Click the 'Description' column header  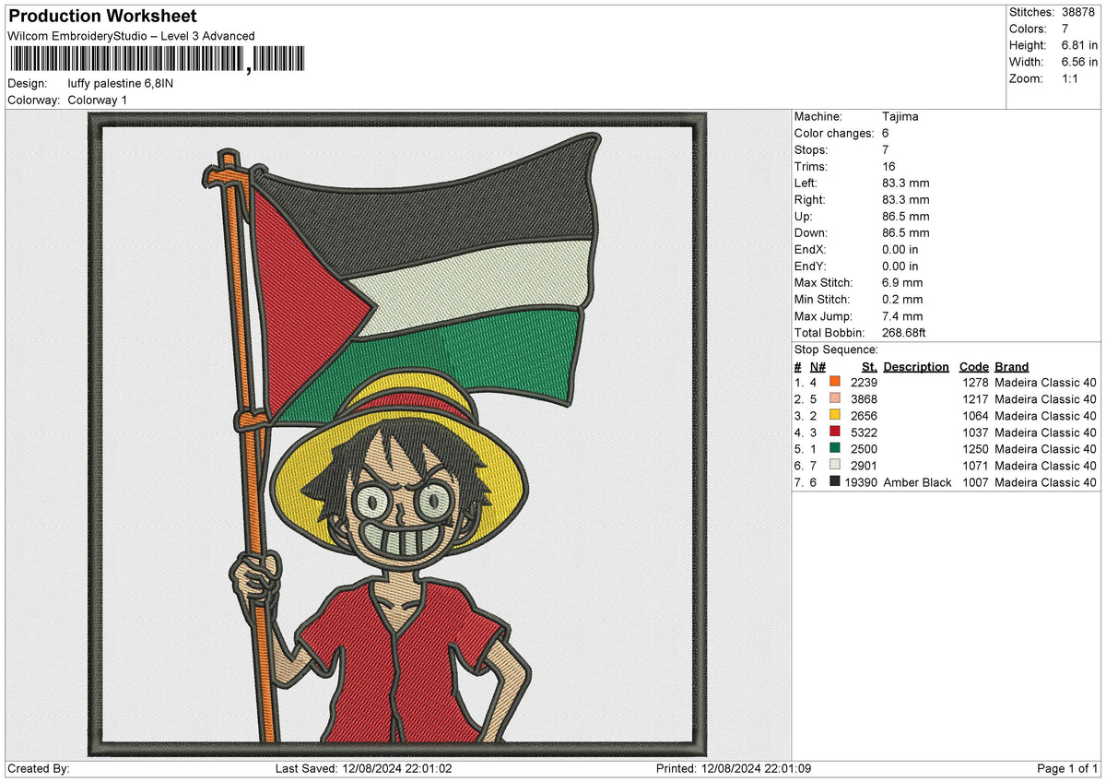coord(916,366)
